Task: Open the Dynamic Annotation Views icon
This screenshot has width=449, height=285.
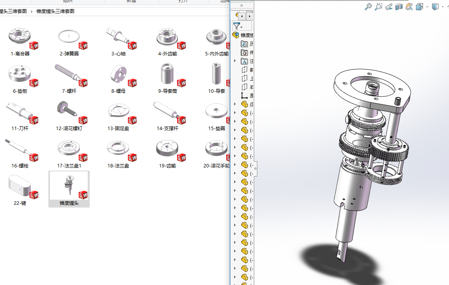Action: pos(409,6)
